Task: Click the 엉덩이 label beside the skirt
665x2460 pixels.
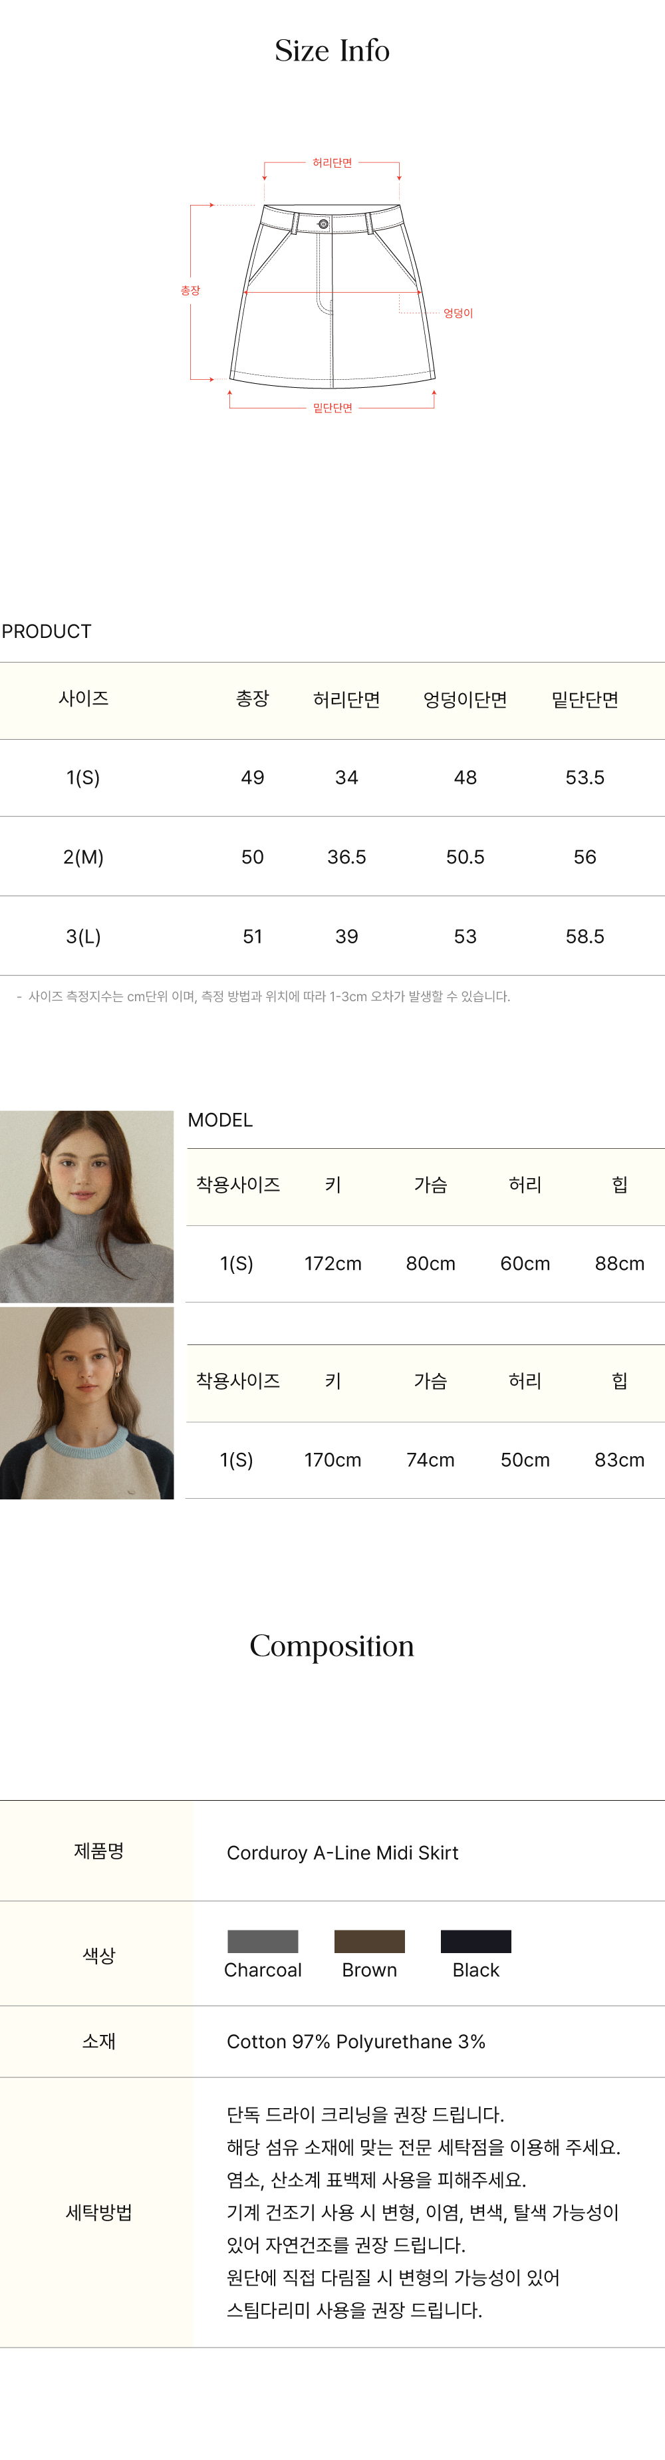Action: click(x=458, y=313)
